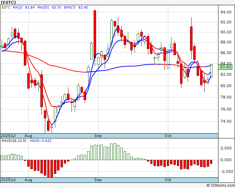The height and width of the screenshot is (188, 235).
Task: Click the 92.00 price axis label
Action: (226, 22)
